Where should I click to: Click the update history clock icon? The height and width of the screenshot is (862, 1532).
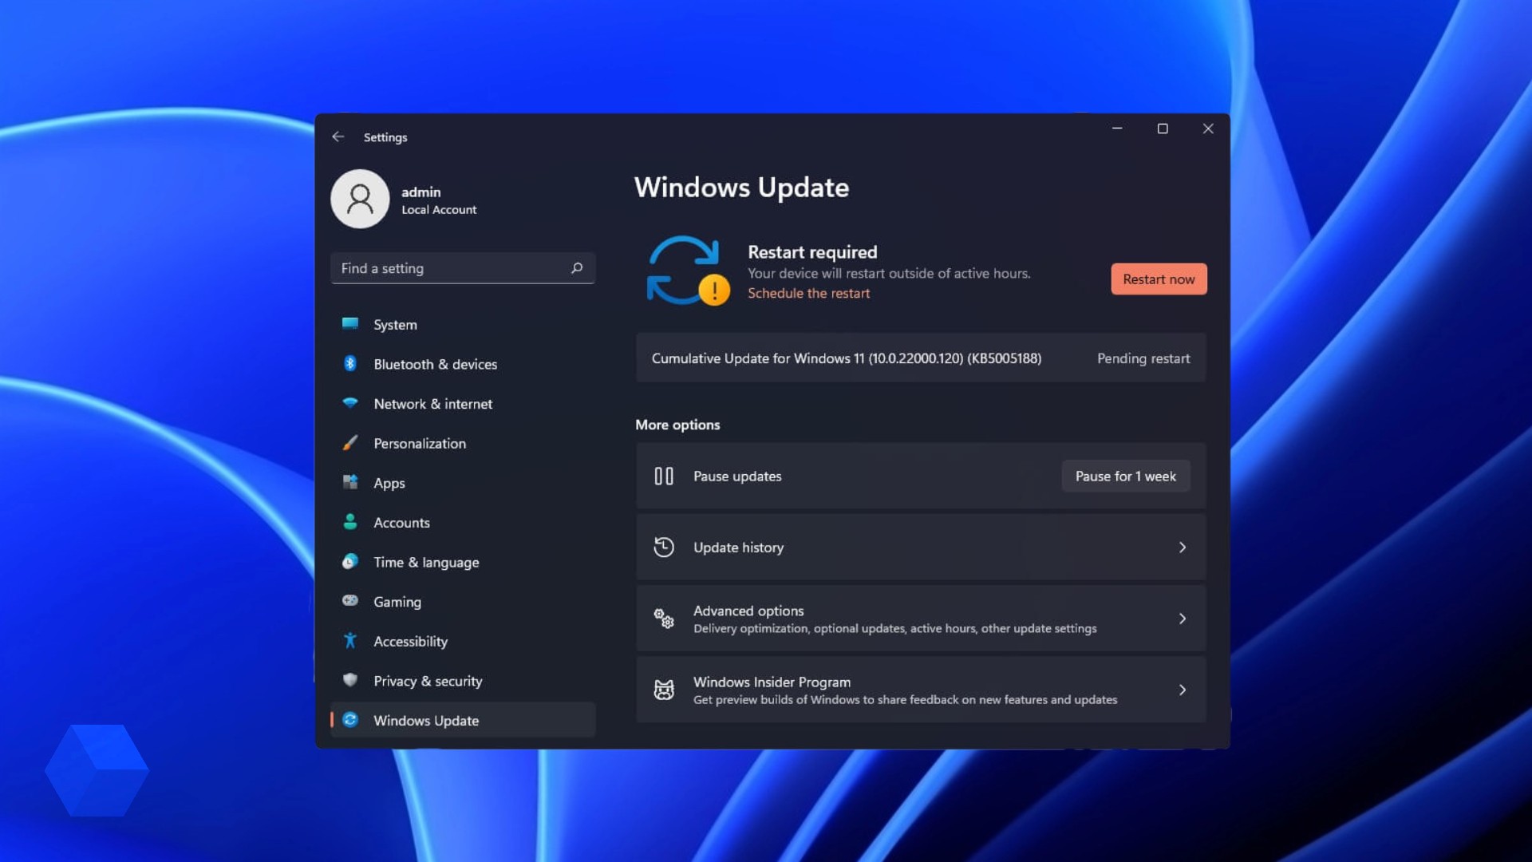click(664, 548)
